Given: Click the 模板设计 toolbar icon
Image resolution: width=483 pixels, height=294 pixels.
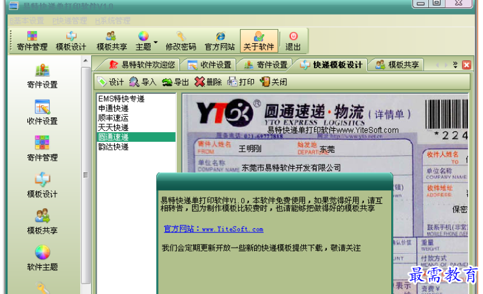Looking at the screenshot, I should pos(71,41).
